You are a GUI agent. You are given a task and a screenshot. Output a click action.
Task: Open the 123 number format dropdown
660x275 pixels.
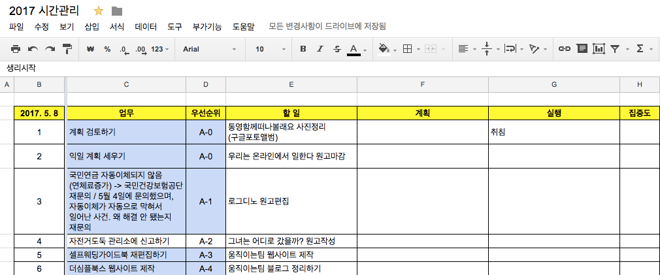(x=160, y=49)
